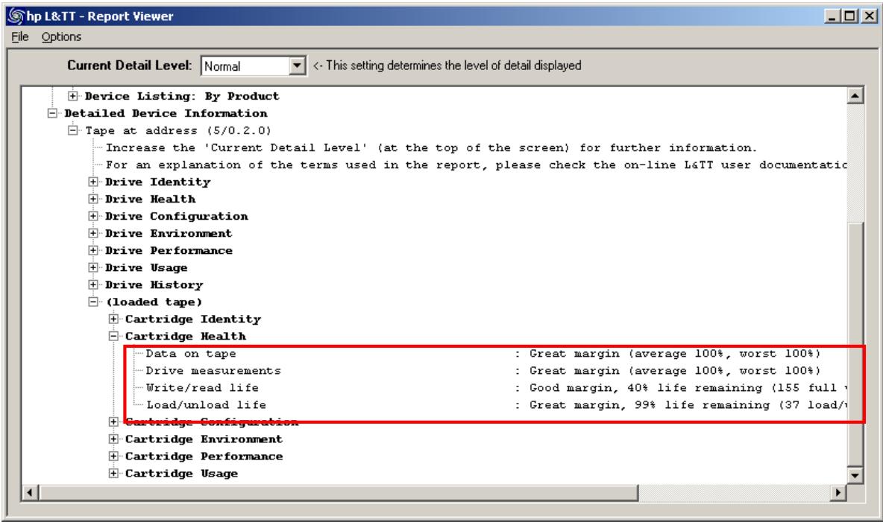
Task: Select the Cartridge Environment tree label
Action: pos(204,439)
